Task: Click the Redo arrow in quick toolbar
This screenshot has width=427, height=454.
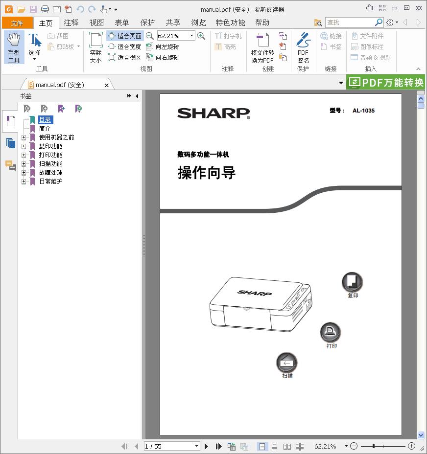Action: tap(92, 9)
